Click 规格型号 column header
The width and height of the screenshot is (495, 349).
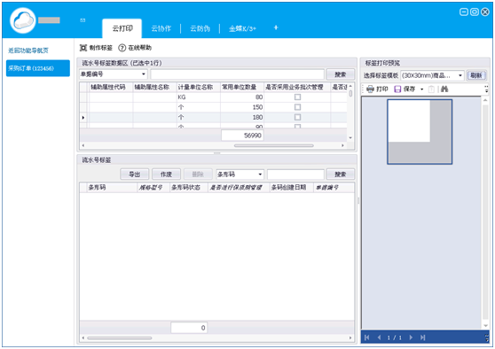pos(153,187)
